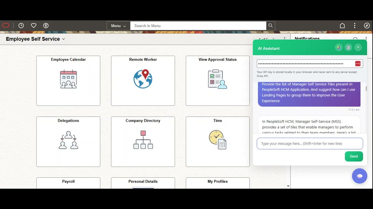373x209 pixels.
Task: Click the search magnifier button
Action: point(270,26)
